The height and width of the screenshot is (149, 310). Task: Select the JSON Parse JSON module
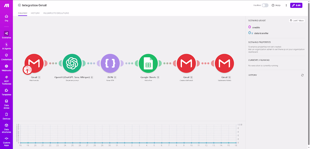(x=110, y=63)
